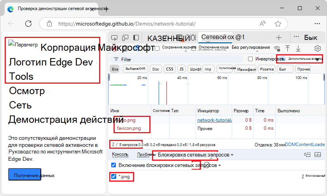327x196 pixels.
Task: Click the left overview timeline handle
Action: [109, 77]
